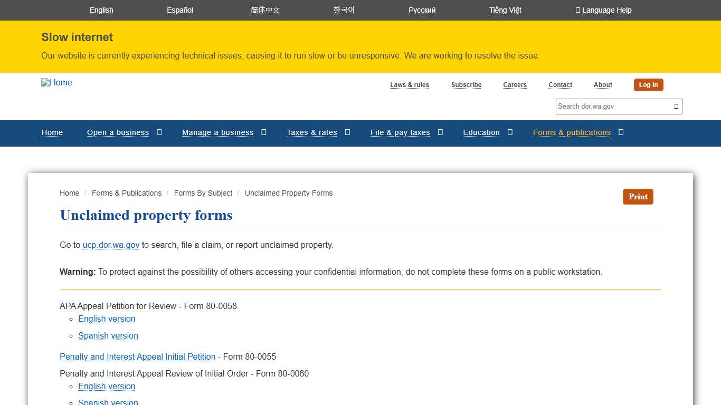Screen dimensions: 721x405
Task: Switch the site language to Español
Action: click(179, 10)
